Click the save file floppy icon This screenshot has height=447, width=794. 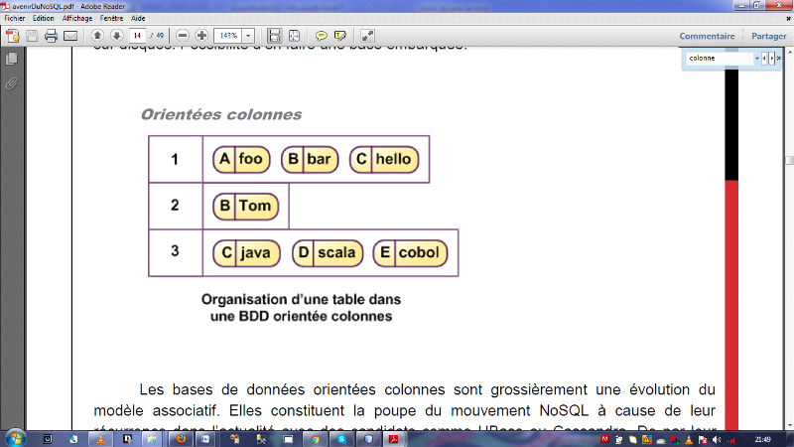(x=32, y=36)
